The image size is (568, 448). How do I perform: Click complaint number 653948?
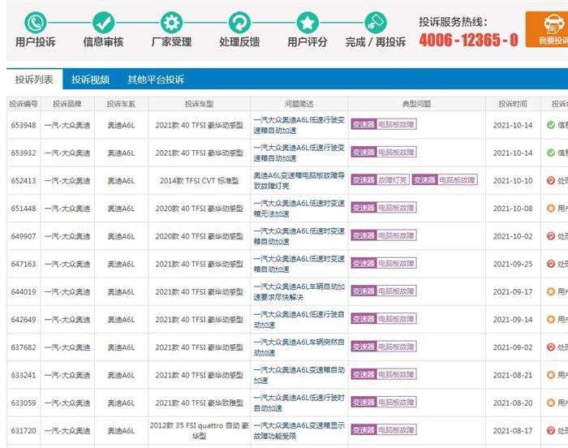tap(24, 125)
